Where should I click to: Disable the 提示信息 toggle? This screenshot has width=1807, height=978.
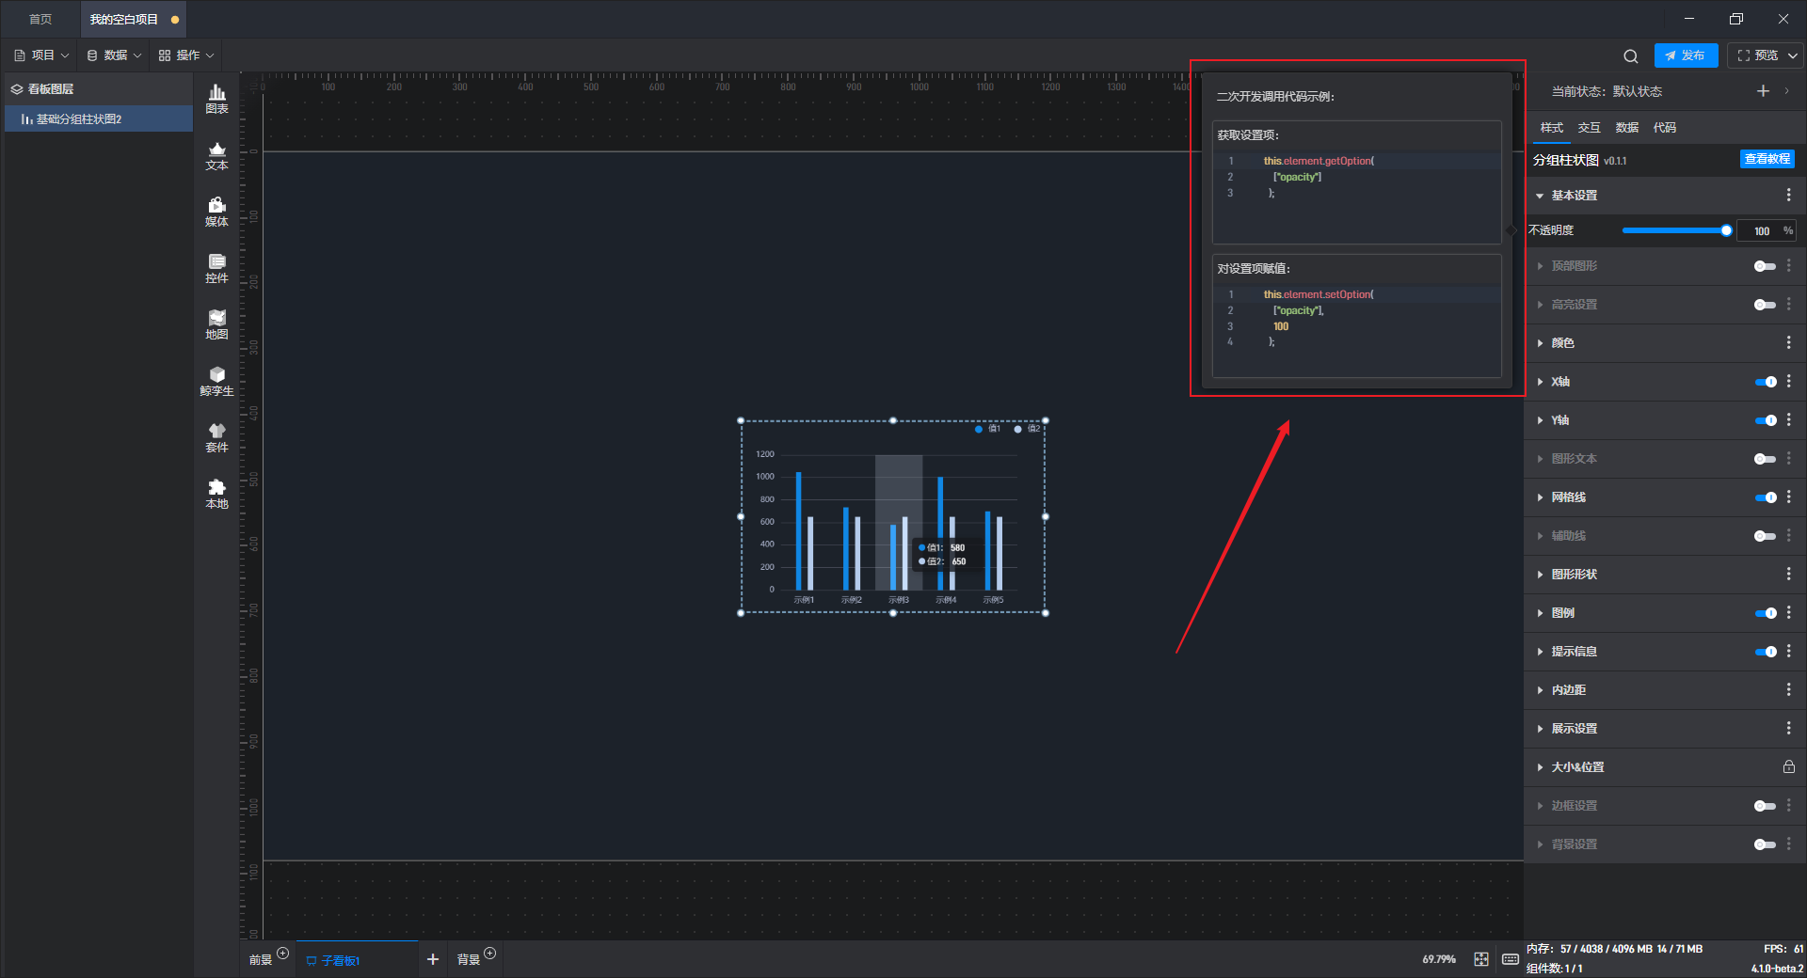click(1766, 652)
